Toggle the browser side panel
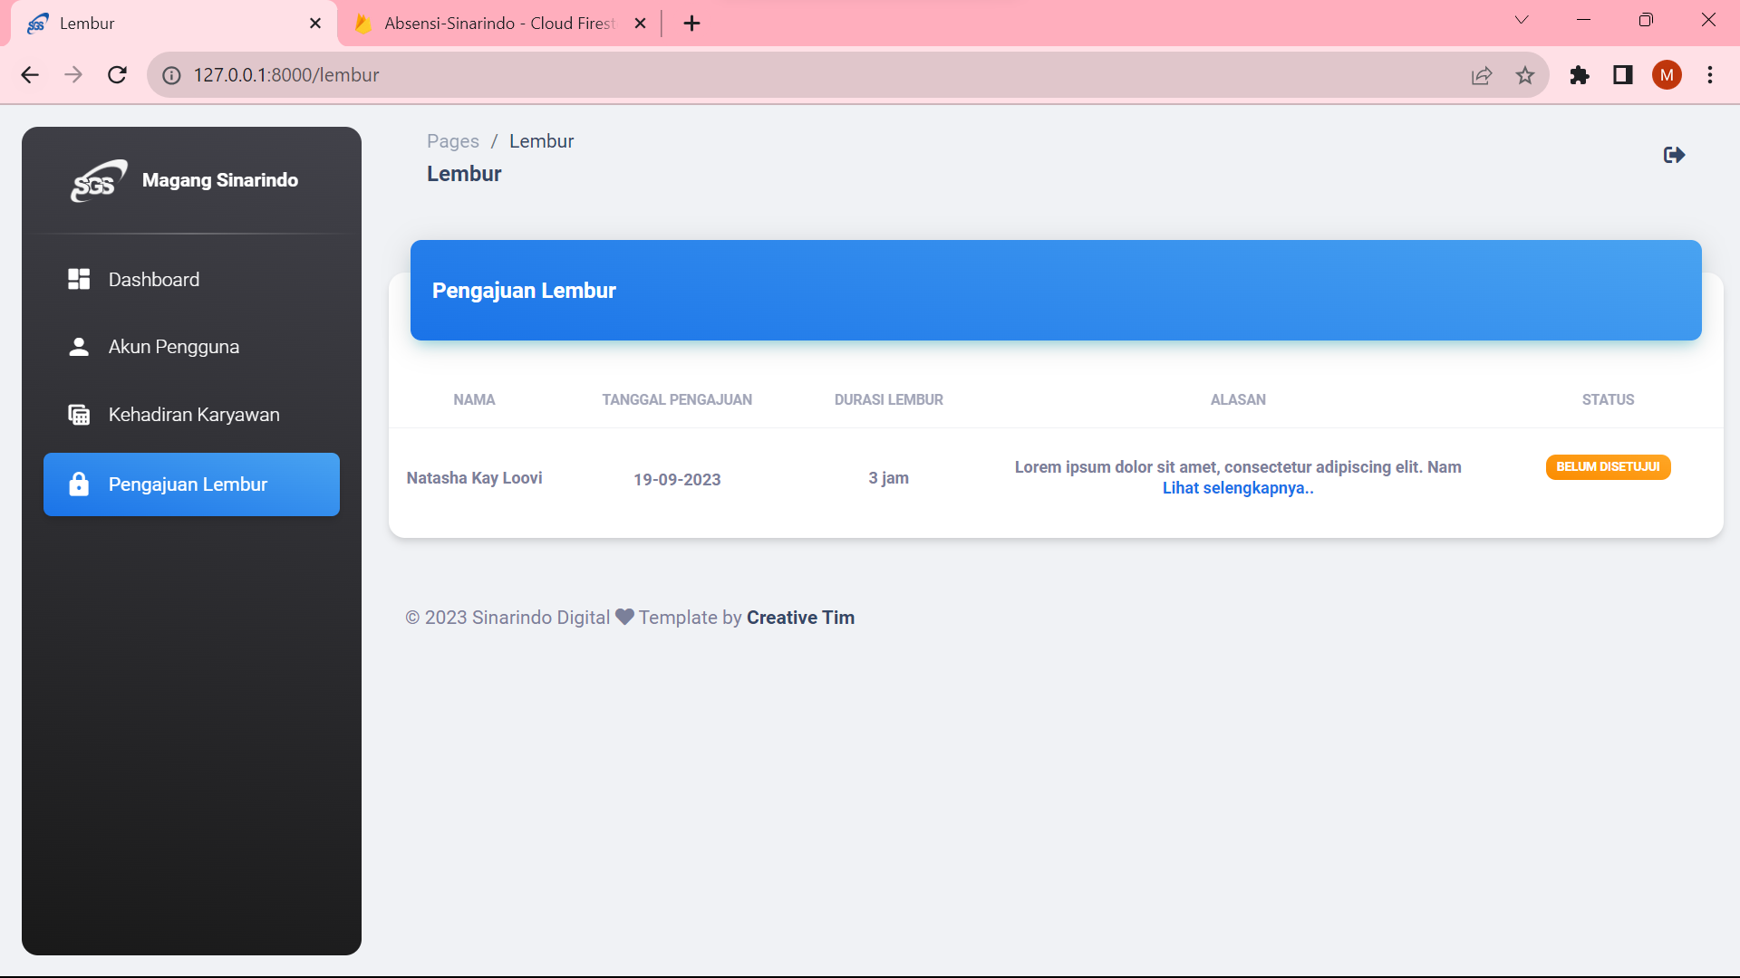 pyautogui.click(x=1623, y=75)
